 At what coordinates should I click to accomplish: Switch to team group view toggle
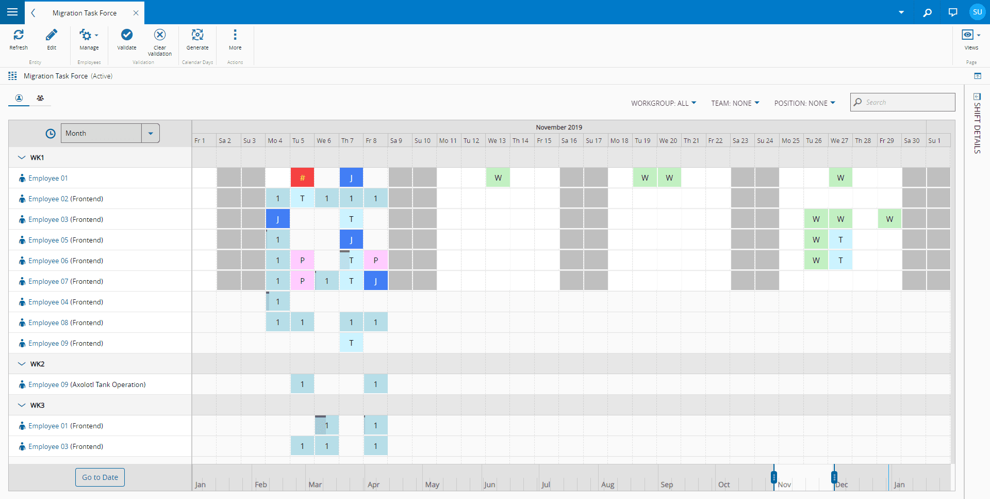coord(40,98)
